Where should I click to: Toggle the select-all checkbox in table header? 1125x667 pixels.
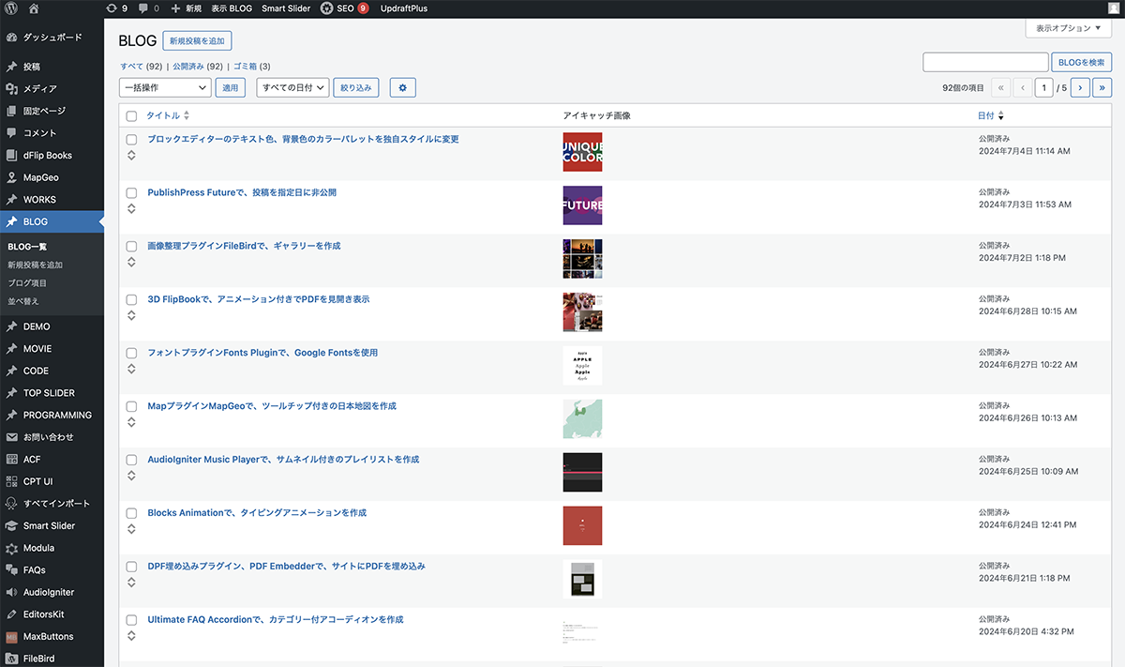coord(131,116)
